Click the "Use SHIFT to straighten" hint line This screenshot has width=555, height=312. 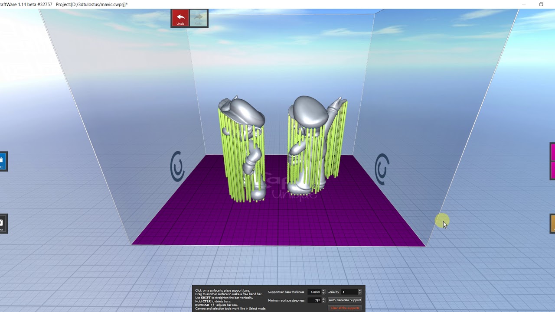[x=224, y=298]
